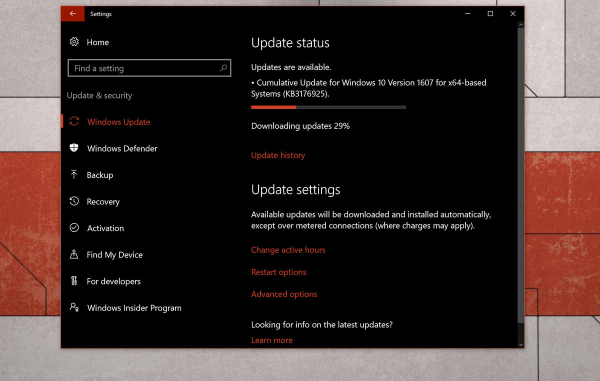Click the Downloading updates 29% text
Viewport: 600px width, 381px height.
(300, 126)
